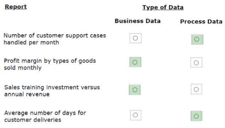
Task: Choose Process Data for profit margin report
Action: pos(196,63)
